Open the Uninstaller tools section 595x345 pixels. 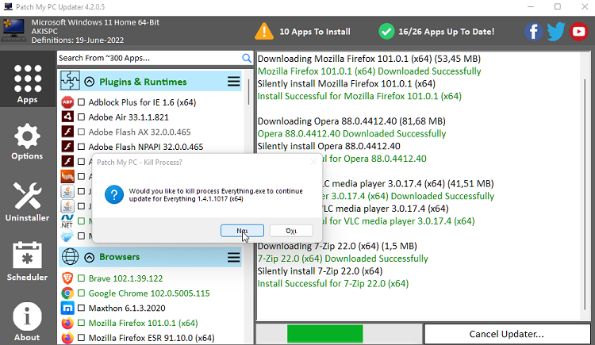click(x=27, y=201)
